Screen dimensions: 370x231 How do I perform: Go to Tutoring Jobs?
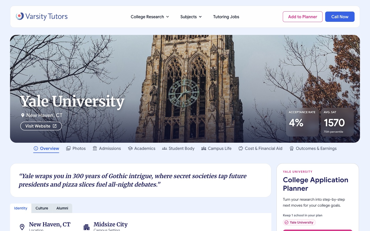click(x=226, y=17)
